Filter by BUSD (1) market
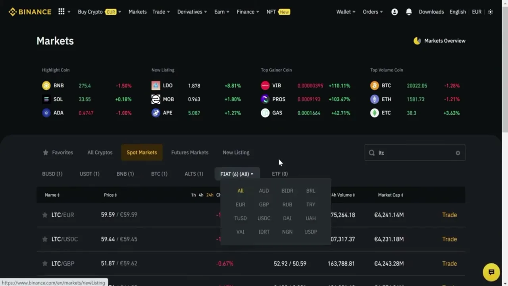The height and width of the screenshot is (286, 508). pyautogui.click(x=52, y=174)
